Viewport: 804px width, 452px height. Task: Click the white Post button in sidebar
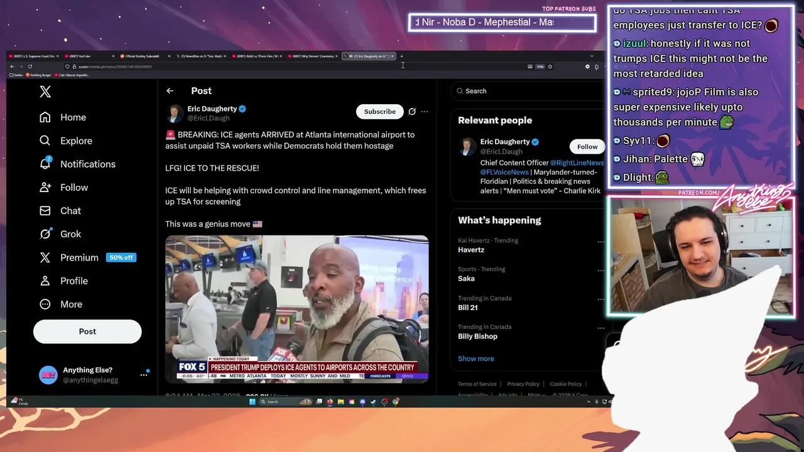point(87,331)
